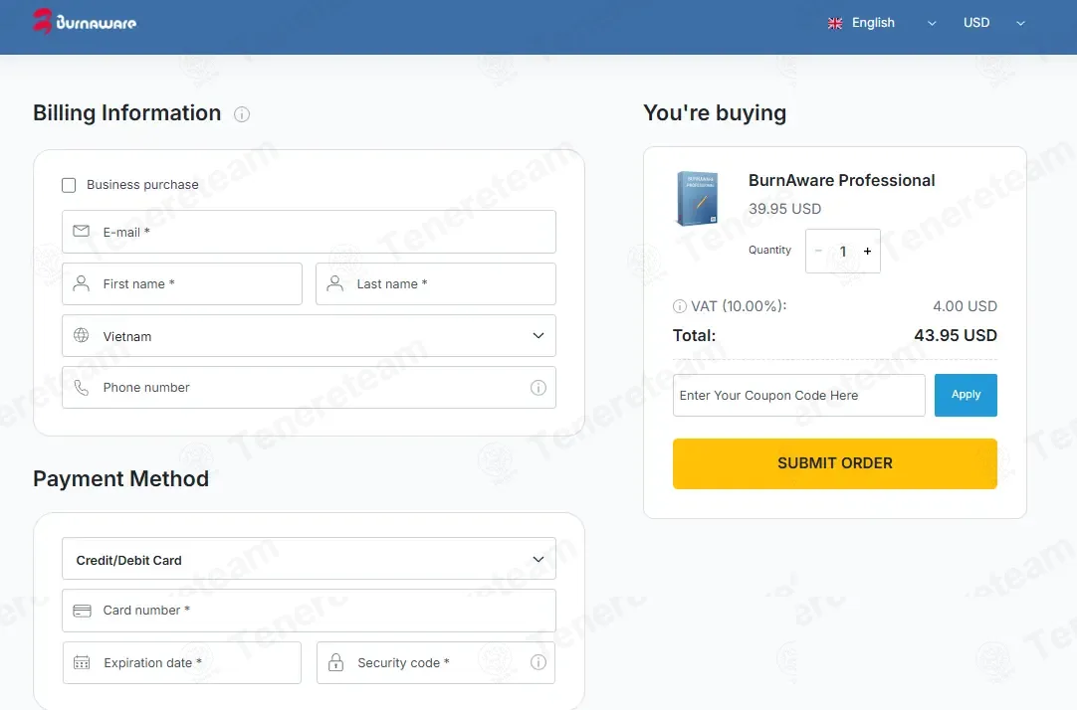
Task: Expand the Credit/Debit Card payment dropdown
Action: tap(310, 559)
